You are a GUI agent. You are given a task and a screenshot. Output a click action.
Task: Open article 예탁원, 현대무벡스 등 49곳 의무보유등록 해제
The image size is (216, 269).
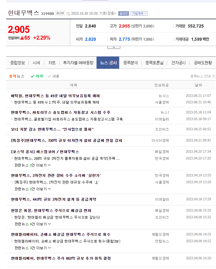(55, 96)
